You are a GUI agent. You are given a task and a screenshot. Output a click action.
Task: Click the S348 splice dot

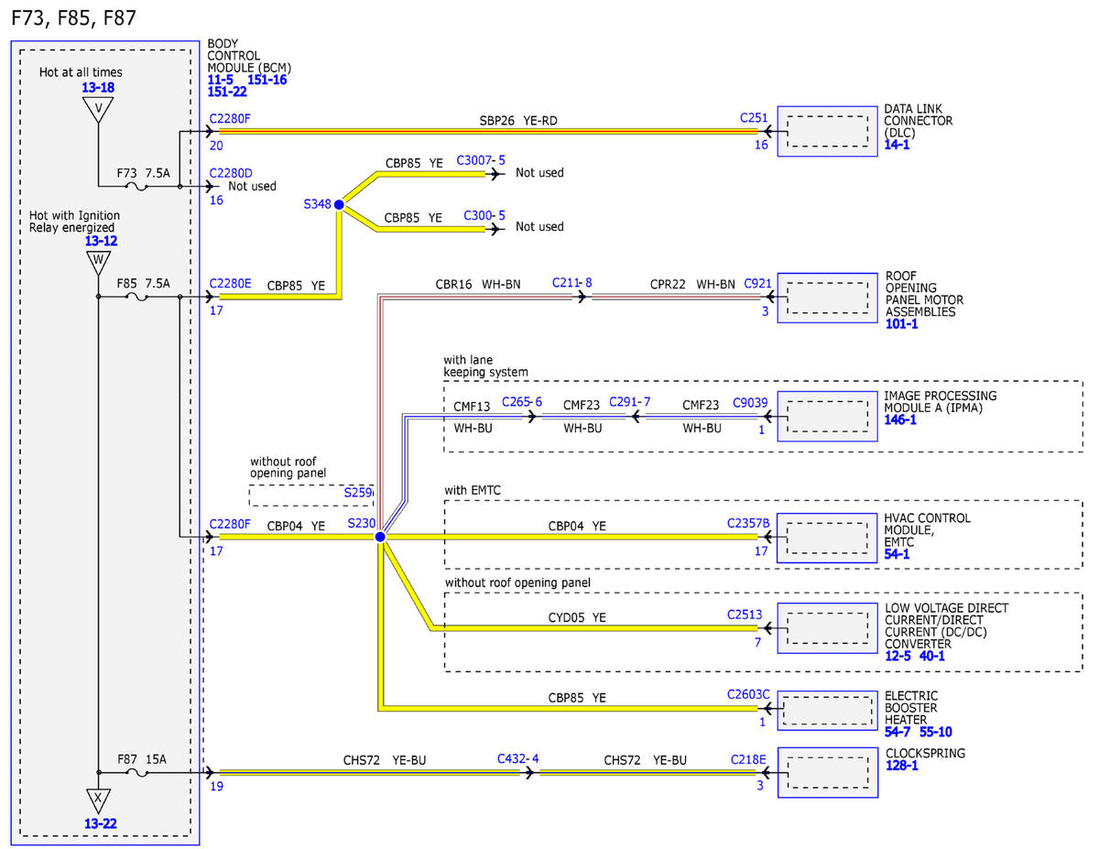point(339,205)
